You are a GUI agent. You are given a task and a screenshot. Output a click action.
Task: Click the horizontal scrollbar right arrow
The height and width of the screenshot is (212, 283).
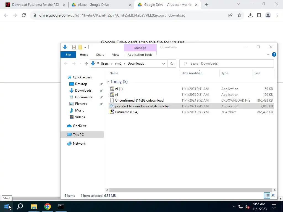[x=275, y=190]
